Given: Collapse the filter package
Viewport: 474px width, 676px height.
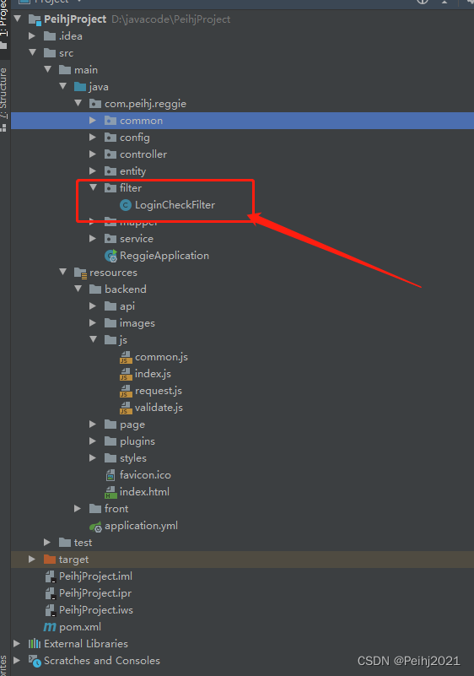Looking at the screenshot, I should tap(93, 187).
